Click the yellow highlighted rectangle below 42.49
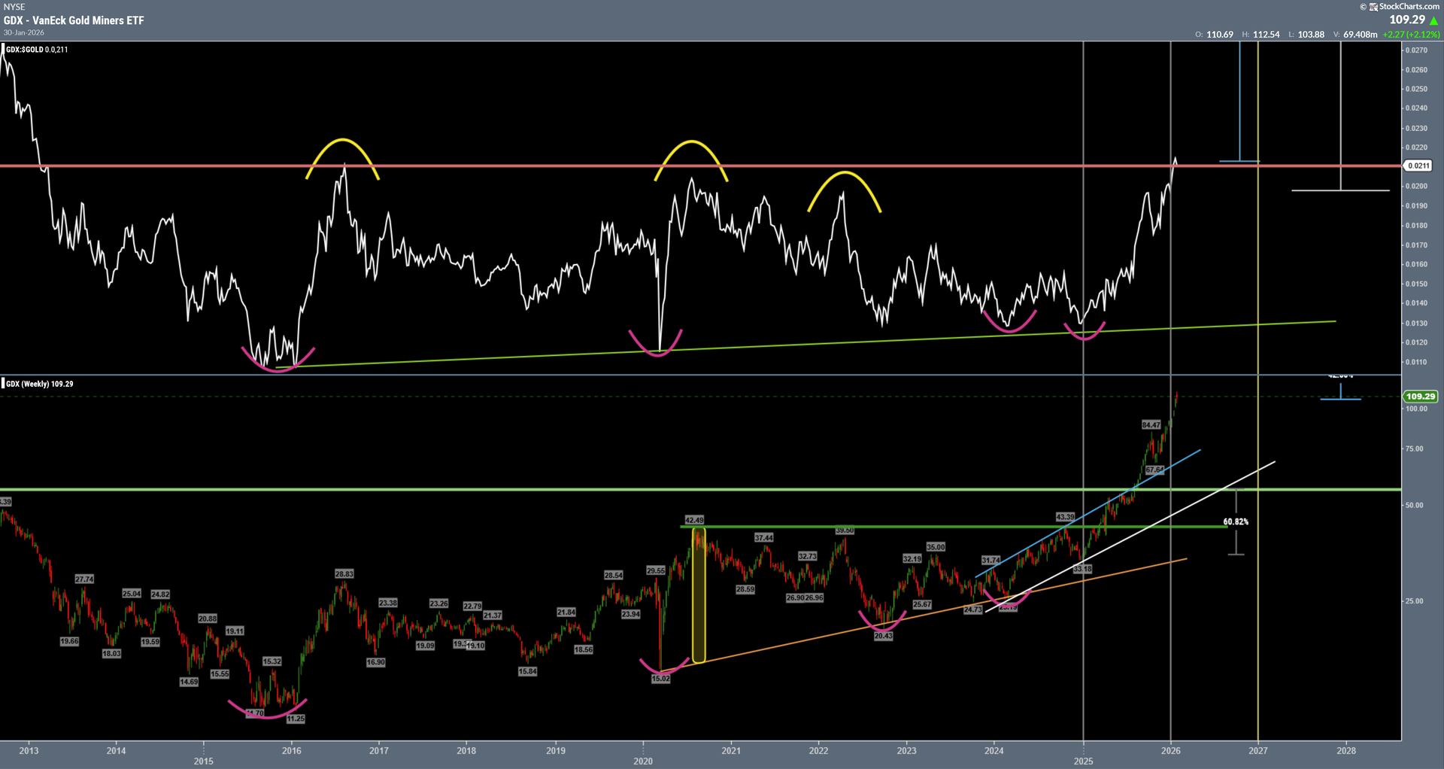1444x769 pixels. pos(699,595)
